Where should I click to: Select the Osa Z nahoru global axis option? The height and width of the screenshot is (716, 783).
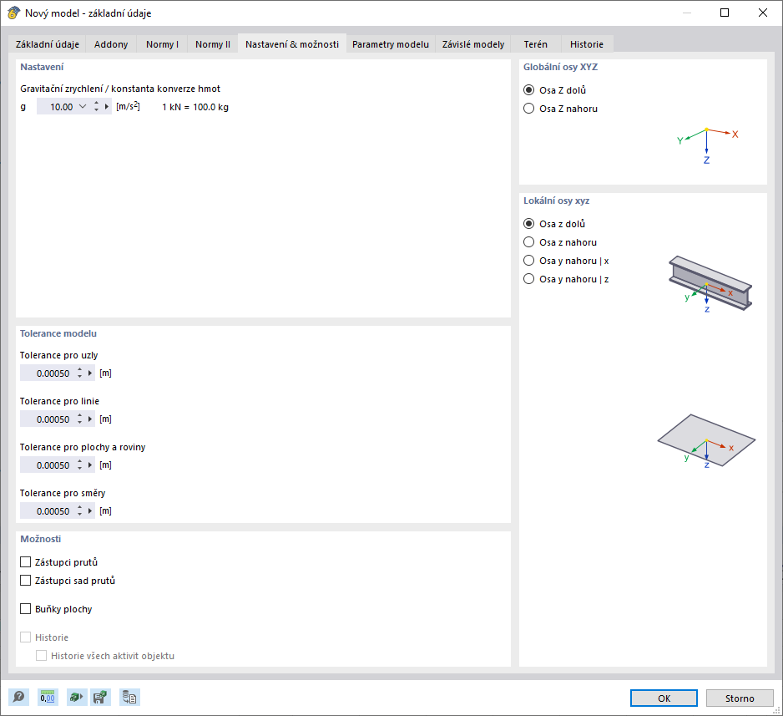pos(529,109)
